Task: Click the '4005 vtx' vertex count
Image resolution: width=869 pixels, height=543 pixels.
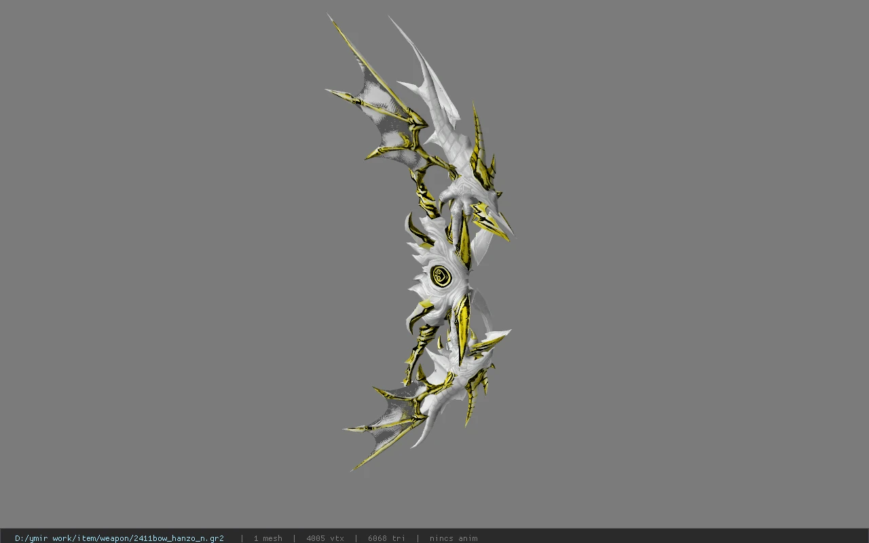Action: (x=325, y=538)
